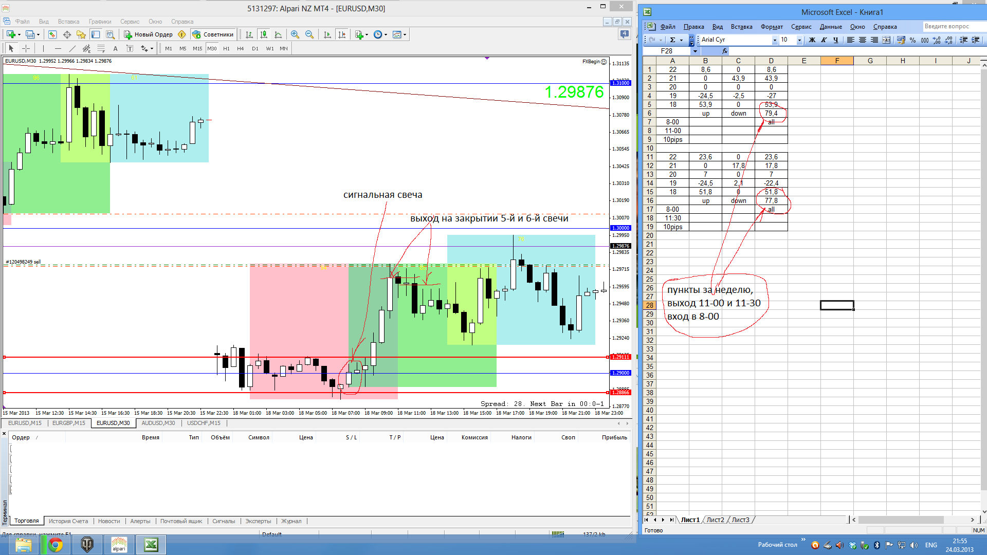Open the Эксперты terminal tab
The width and height of the screenshot is (987, 555).
click(258, 521)
